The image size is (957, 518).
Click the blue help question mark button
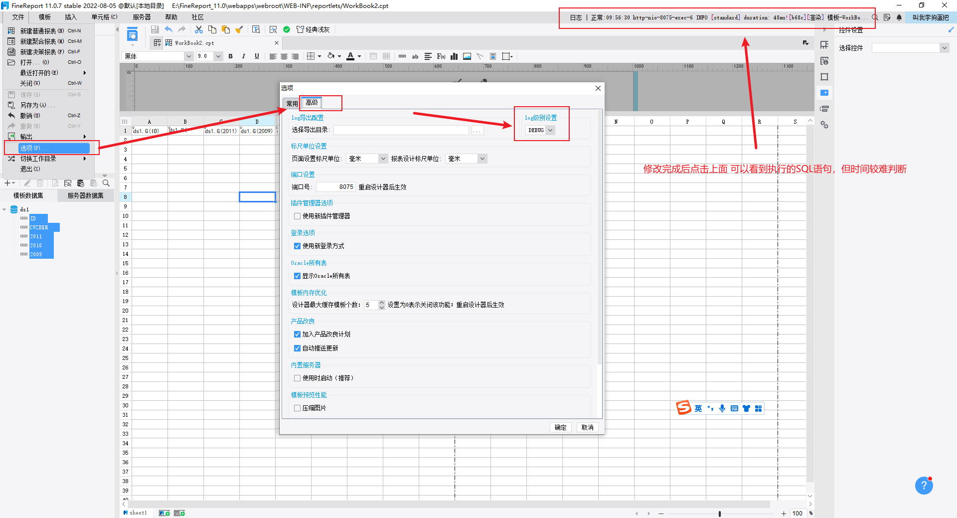tap(924, 486)
